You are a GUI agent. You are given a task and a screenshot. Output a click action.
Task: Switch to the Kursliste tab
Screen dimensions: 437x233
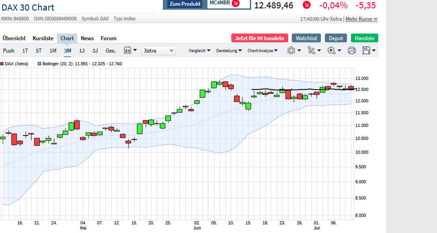click(x=43, y=38)
